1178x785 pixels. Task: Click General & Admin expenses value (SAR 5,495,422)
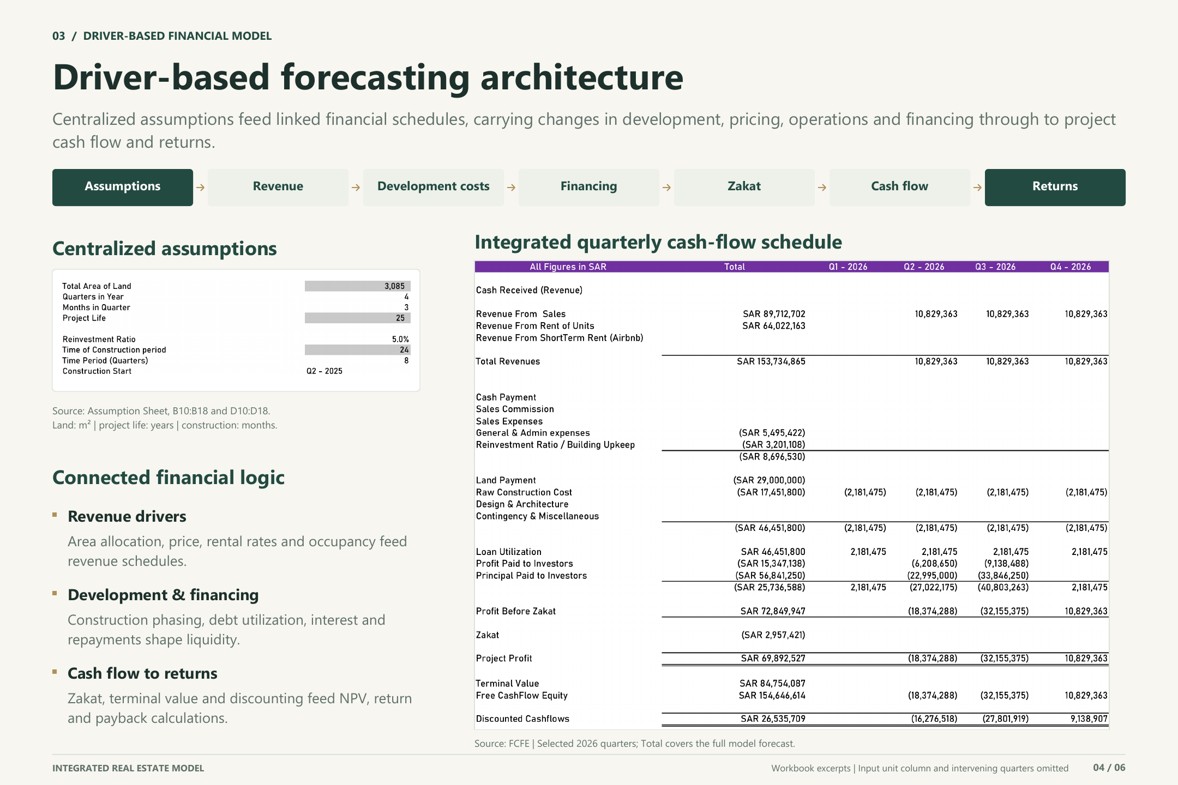coord(772,433)
